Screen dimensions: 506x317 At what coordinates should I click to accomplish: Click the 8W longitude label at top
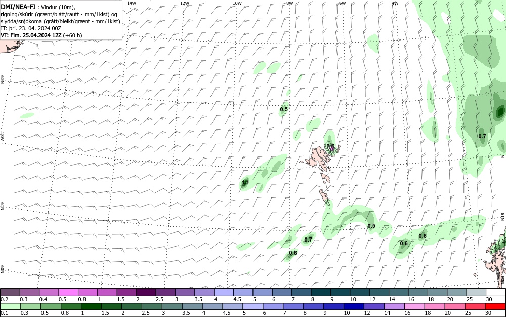click(x=290, y=3)
